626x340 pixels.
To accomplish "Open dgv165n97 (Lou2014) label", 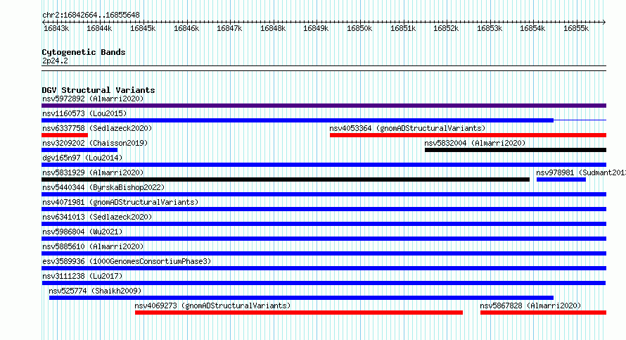I will (82, 158).
